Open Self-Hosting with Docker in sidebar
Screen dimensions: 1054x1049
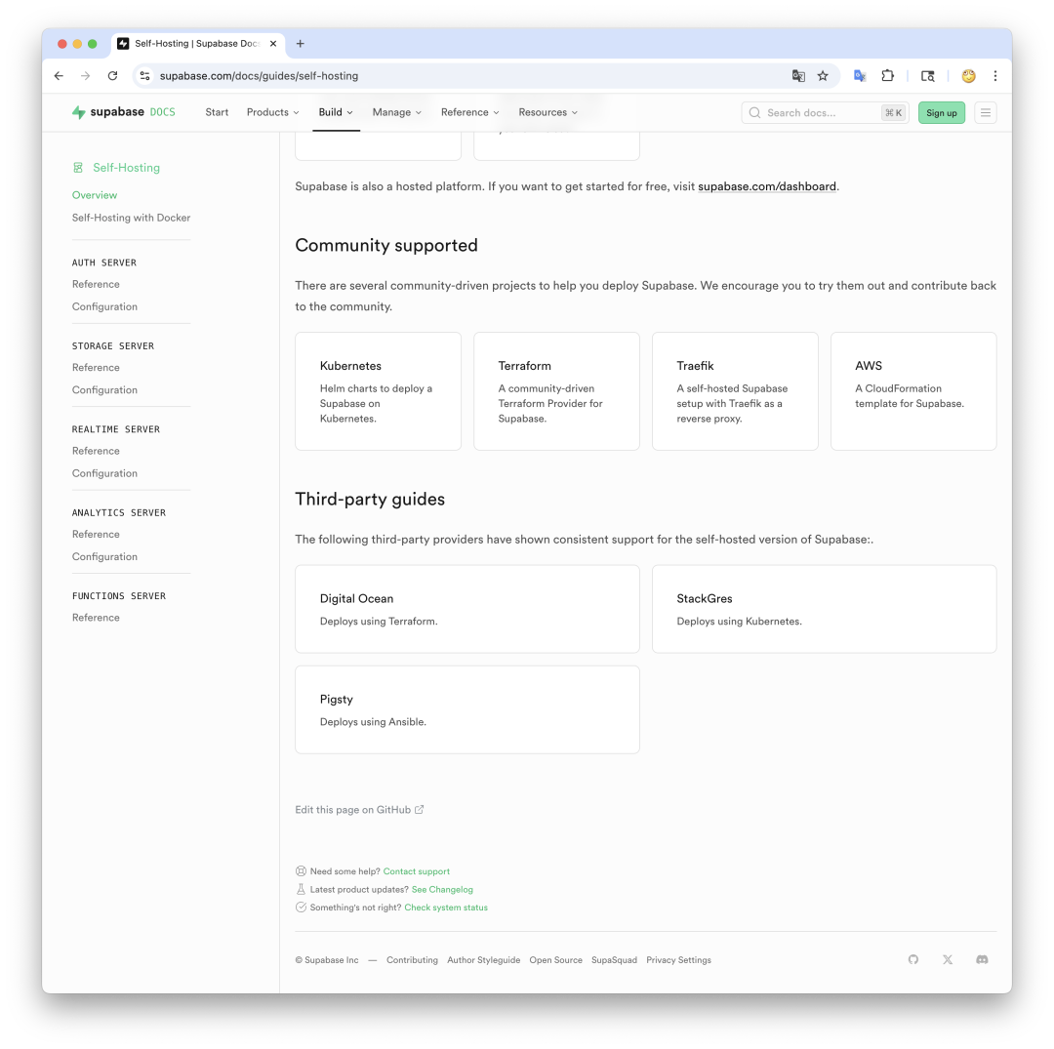[x=131, y=218]
